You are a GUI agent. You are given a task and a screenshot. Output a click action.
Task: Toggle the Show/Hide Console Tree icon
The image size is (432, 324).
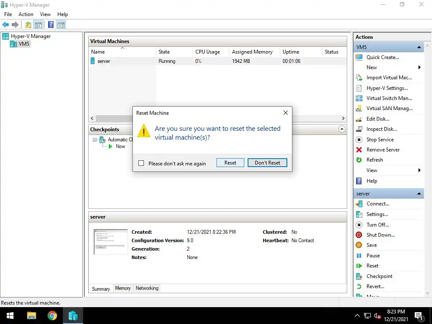[x=38, y=25]
